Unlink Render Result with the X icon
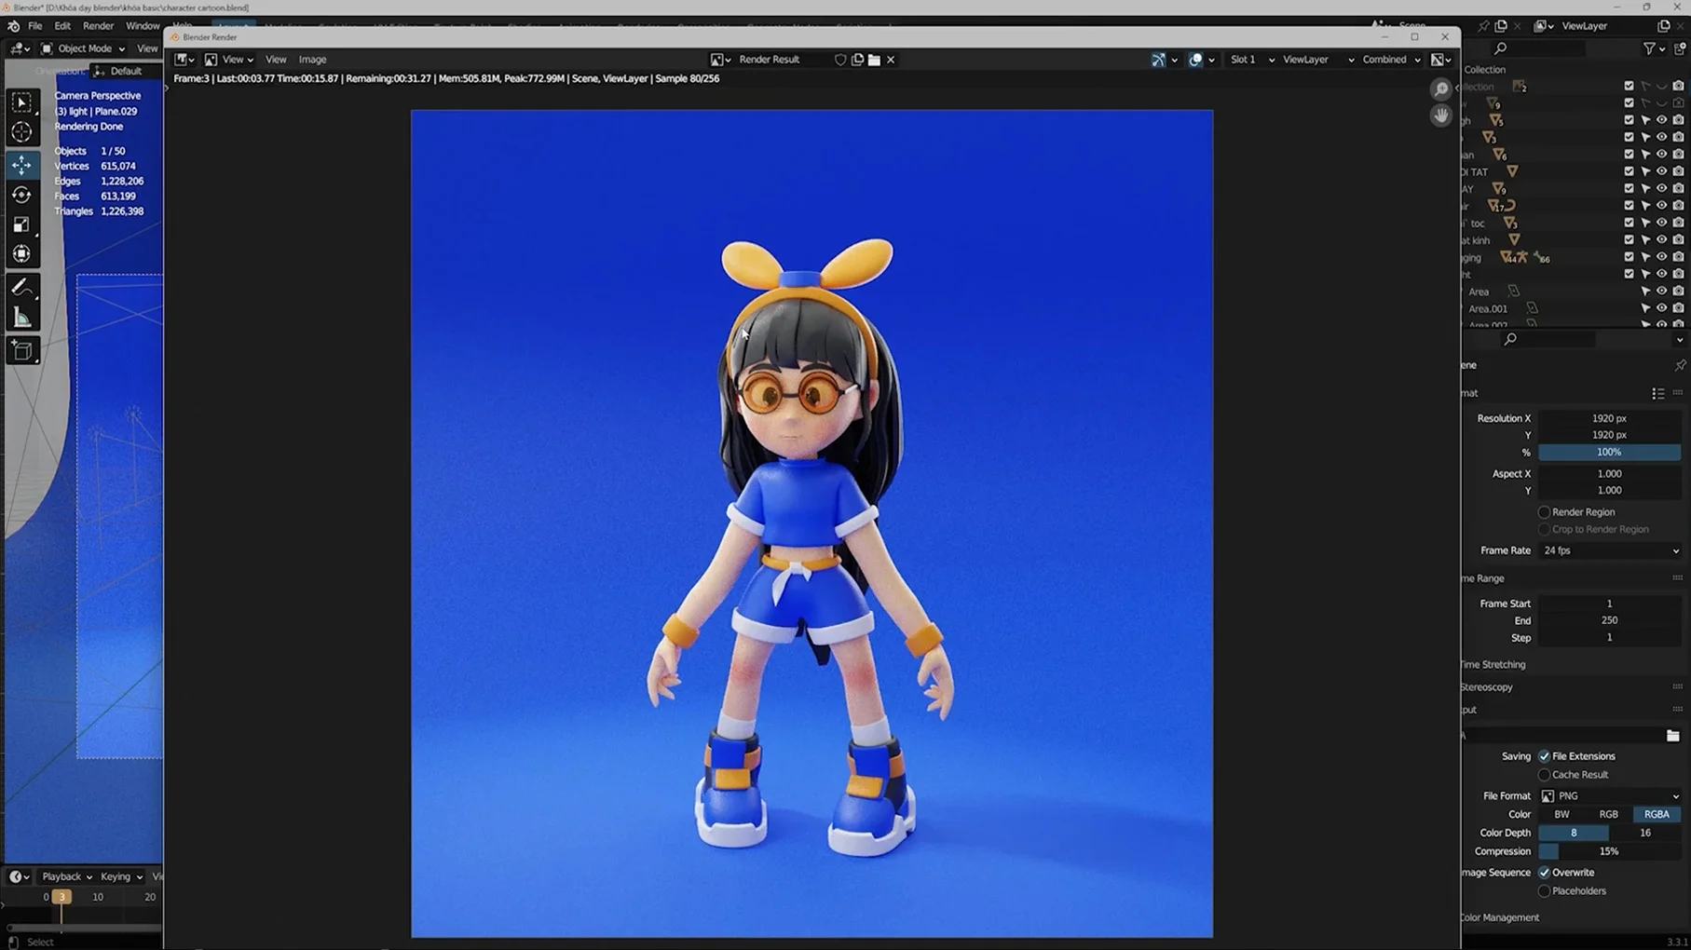The width and height of the screenshot is (1691, 950). click(x=891, y=60)
